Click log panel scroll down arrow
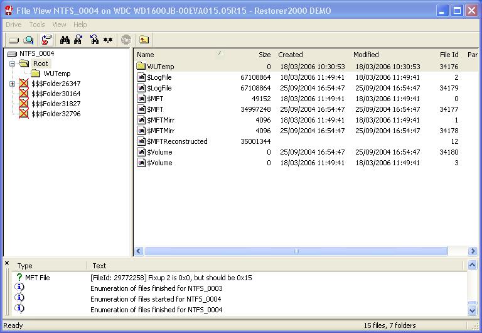Image resolution: width=482 pixels, height=333 pixels. coord(472,310)
